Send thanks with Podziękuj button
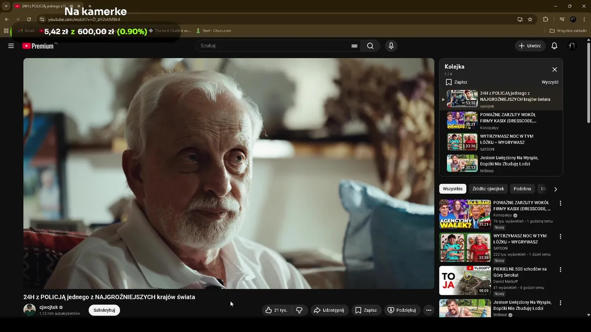This screenshot has height=332, width=591. point(402,310)
